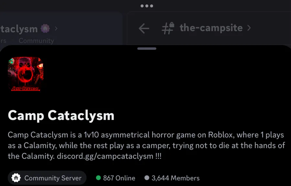Grab the bottom sheet drag handle
This screenshot has width=291, height=186.
(147, 49)
